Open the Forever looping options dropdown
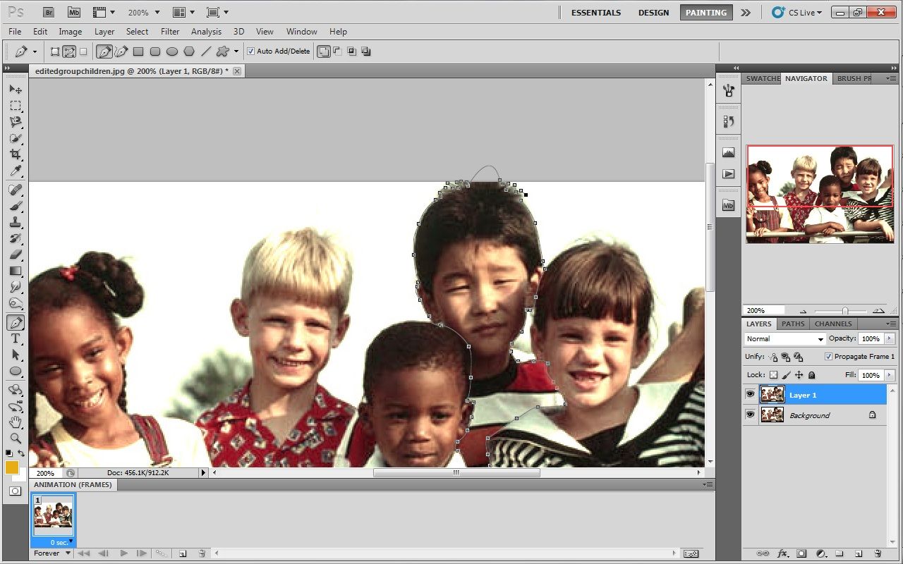 tap(53, 553)
